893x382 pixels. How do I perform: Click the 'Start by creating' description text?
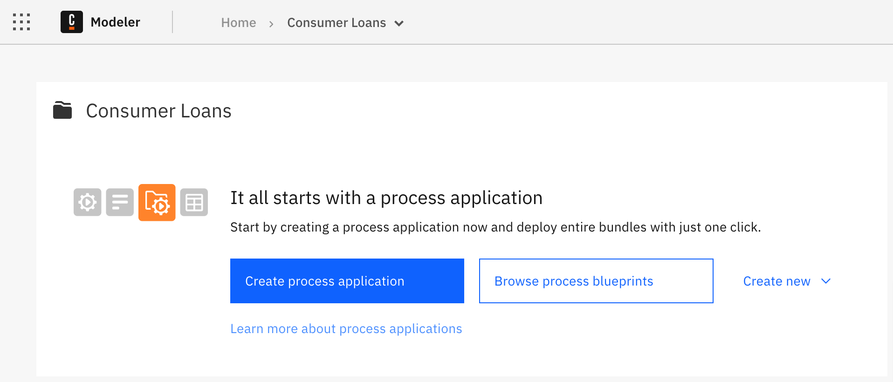pyautogui.click(x=495, y=227)
